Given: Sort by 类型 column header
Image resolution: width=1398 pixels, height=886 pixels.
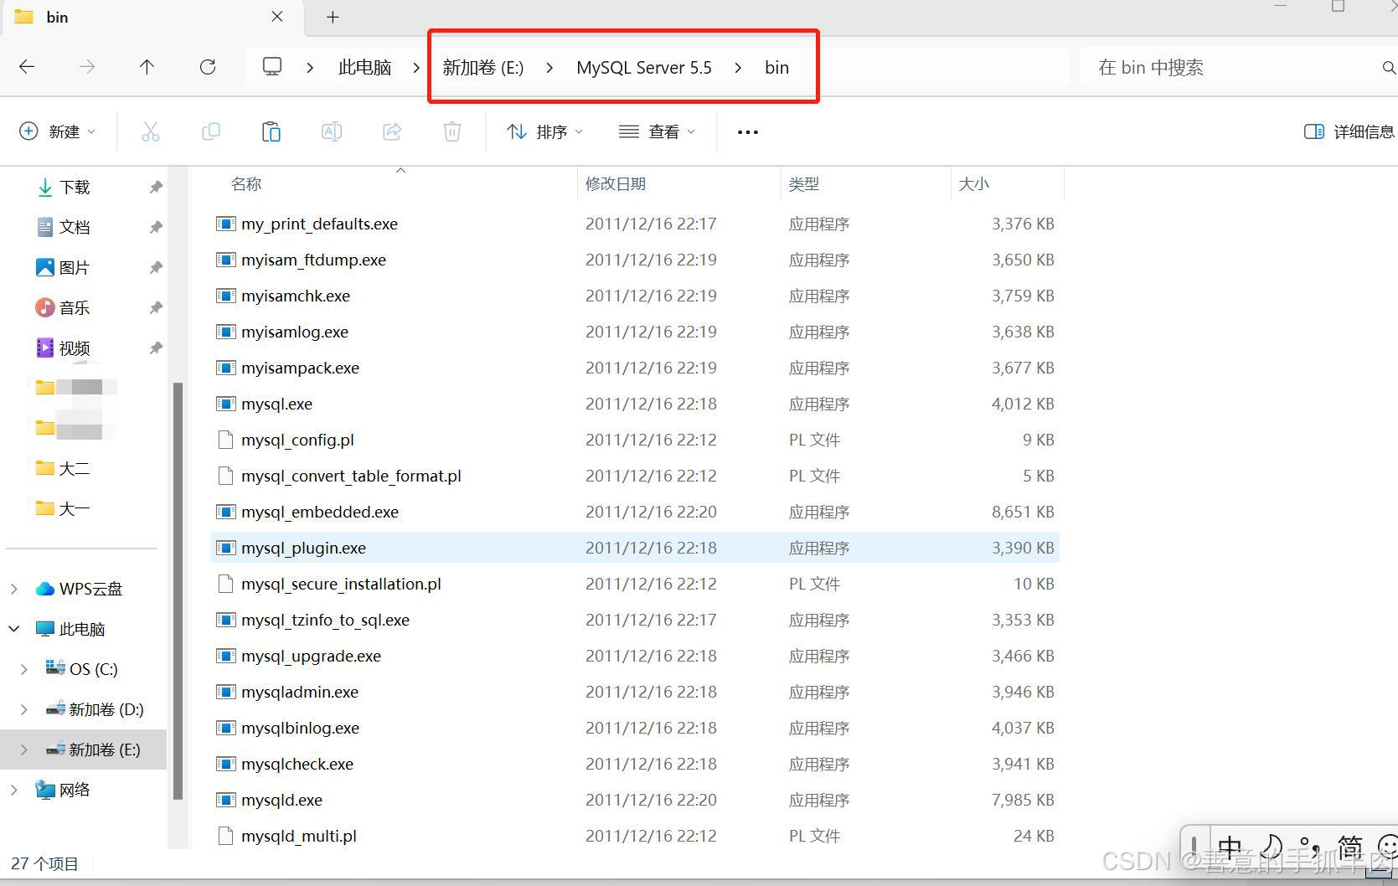Looking at the screenshot, I should tap(804, 183).
